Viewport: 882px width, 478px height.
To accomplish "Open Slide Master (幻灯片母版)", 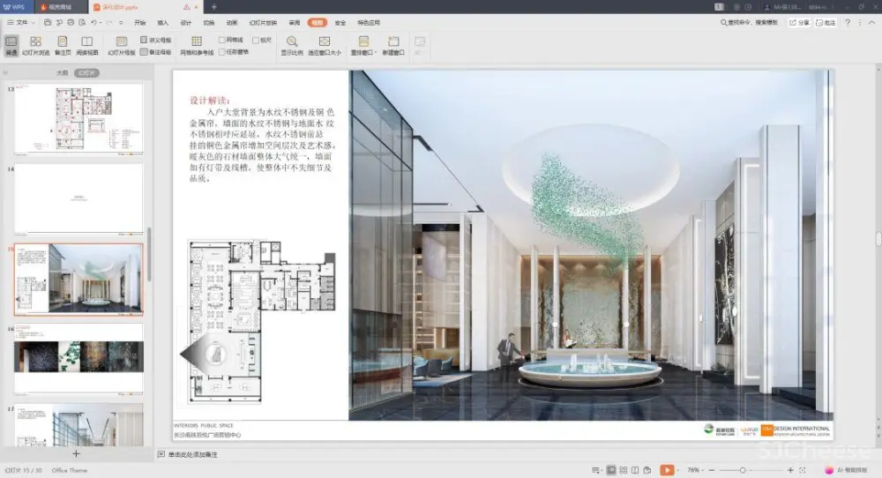I will click(x=121, y=45).
